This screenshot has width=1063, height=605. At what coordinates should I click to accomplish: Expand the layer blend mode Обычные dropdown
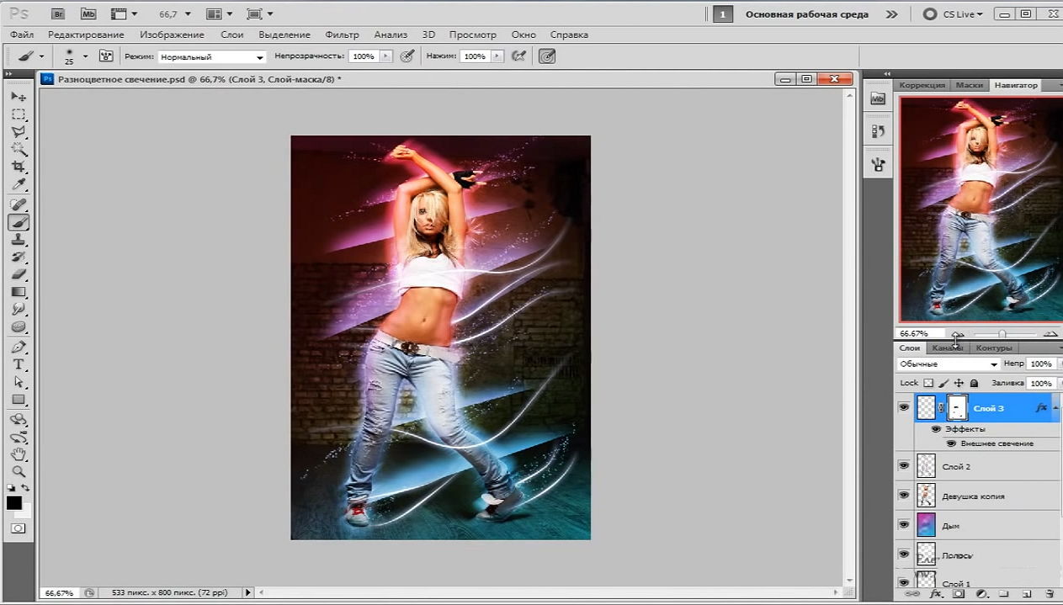point(948,364)
